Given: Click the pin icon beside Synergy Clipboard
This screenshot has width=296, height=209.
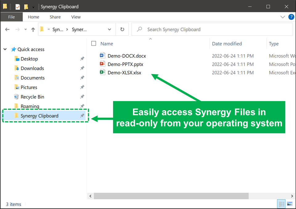Looking at the screenshot, I should 82,116.
